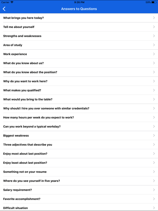
Task: Tap arrow on Salary requirement row
Action: [x=154, y=190]
